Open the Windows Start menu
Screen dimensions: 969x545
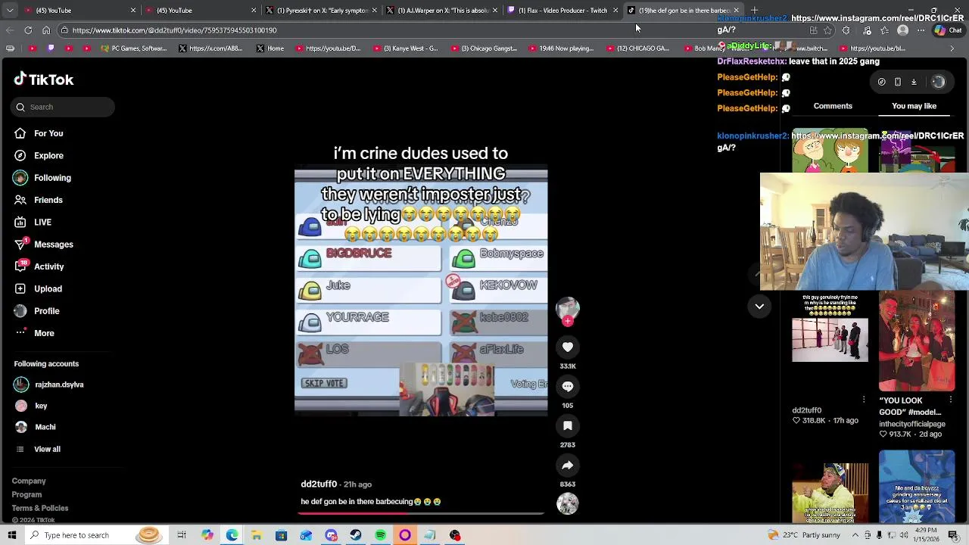click(12, 535)
